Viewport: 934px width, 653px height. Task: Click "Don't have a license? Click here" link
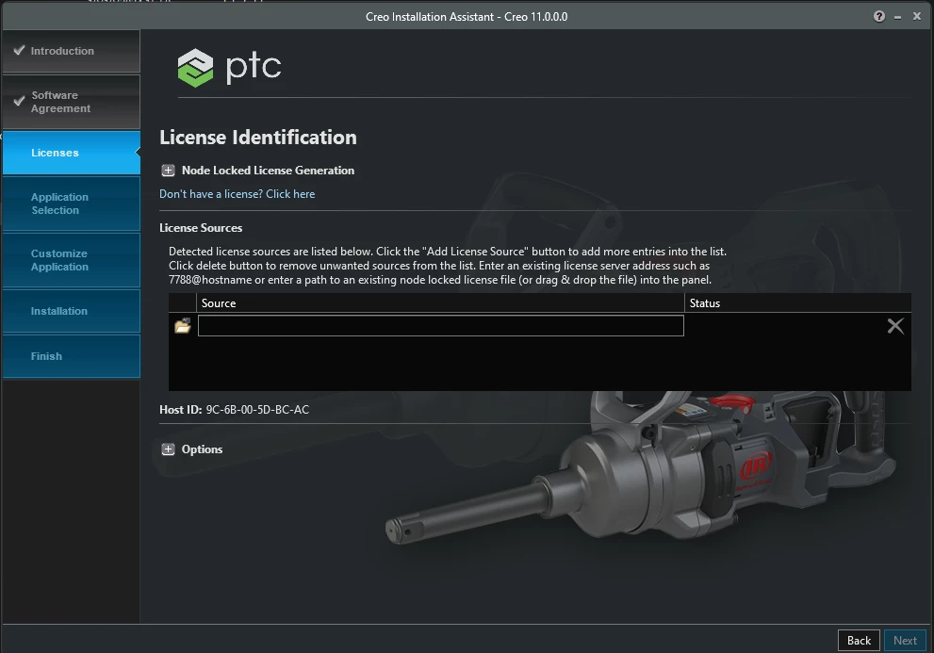click(x=238, y=194)
